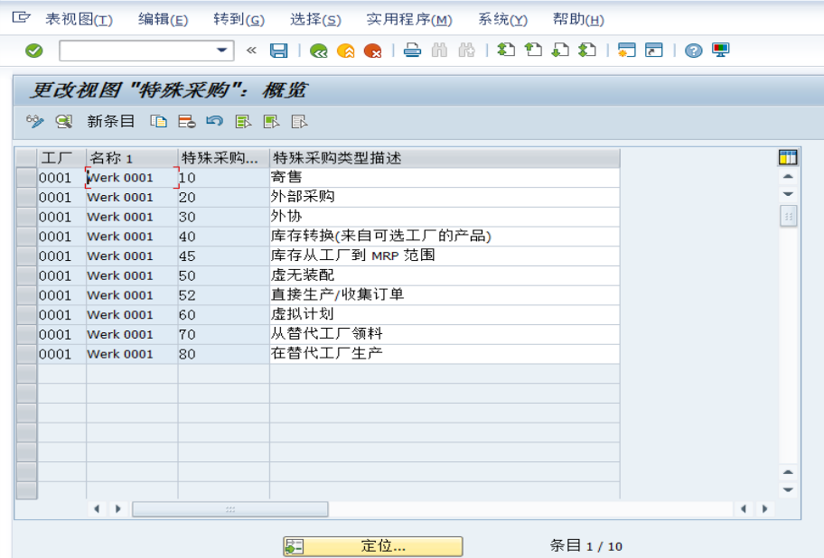The height and width of the screenshot is (558, 824).
Task: Open the 系统(Y) menu
Action: pyautogui.click(x=503, y=20)
